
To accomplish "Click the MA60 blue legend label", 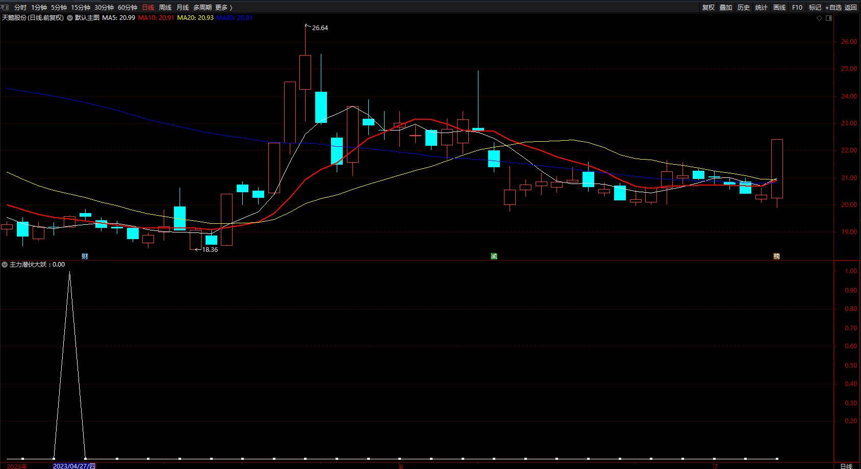I will pos(234,18).
